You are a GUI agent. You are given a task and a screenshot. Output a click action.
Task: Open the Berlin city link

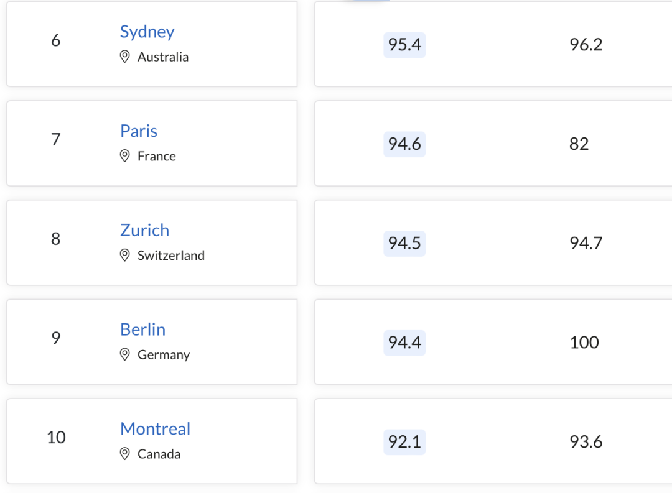(142, 330)
